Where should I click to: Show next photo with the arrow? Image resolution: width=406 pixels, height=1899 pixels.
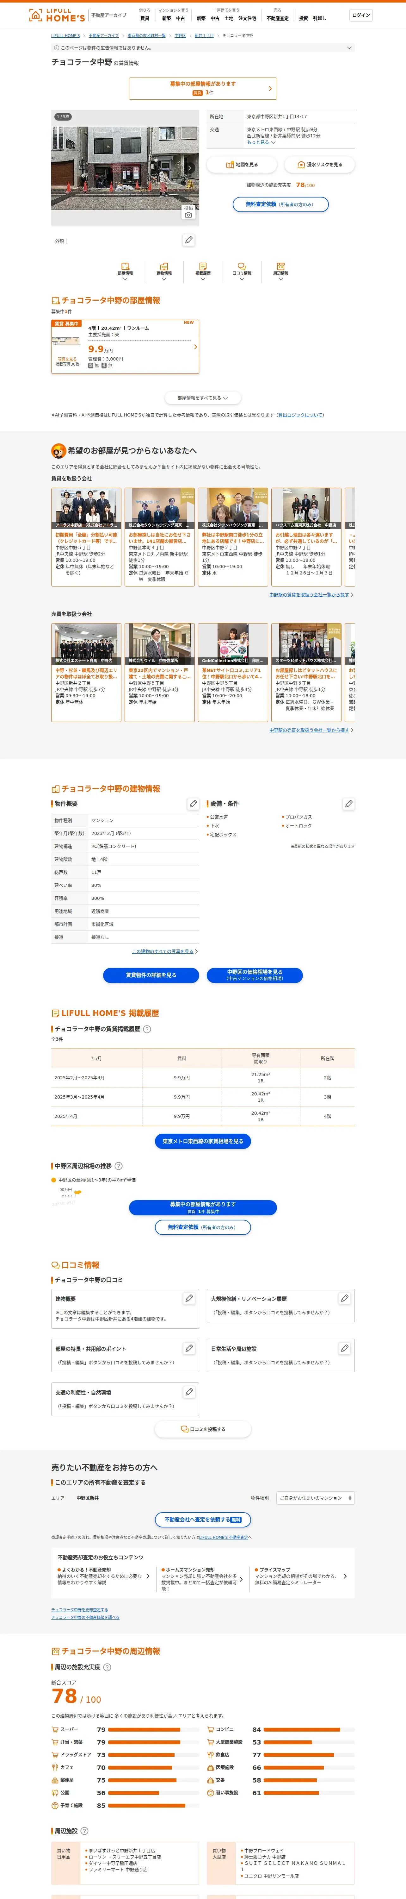[189, 167]
